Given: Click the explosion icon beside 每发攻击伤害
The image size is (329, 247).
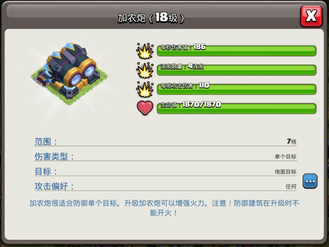Looking at the screenshot, I should (x=145, y=89).
